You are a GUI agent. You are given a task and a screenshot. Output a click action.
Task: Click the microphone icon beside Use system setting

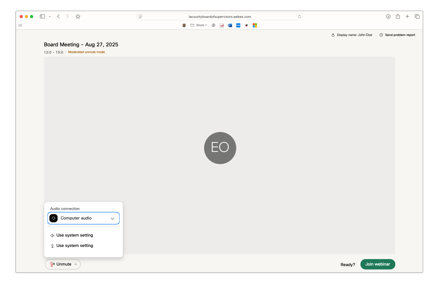pos(52,246)
